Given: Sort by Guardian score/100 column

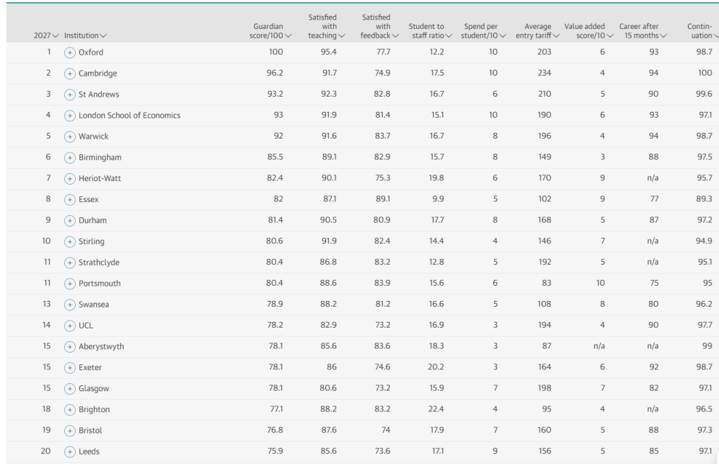Looking at the screenshot, I should click(270, 31).
